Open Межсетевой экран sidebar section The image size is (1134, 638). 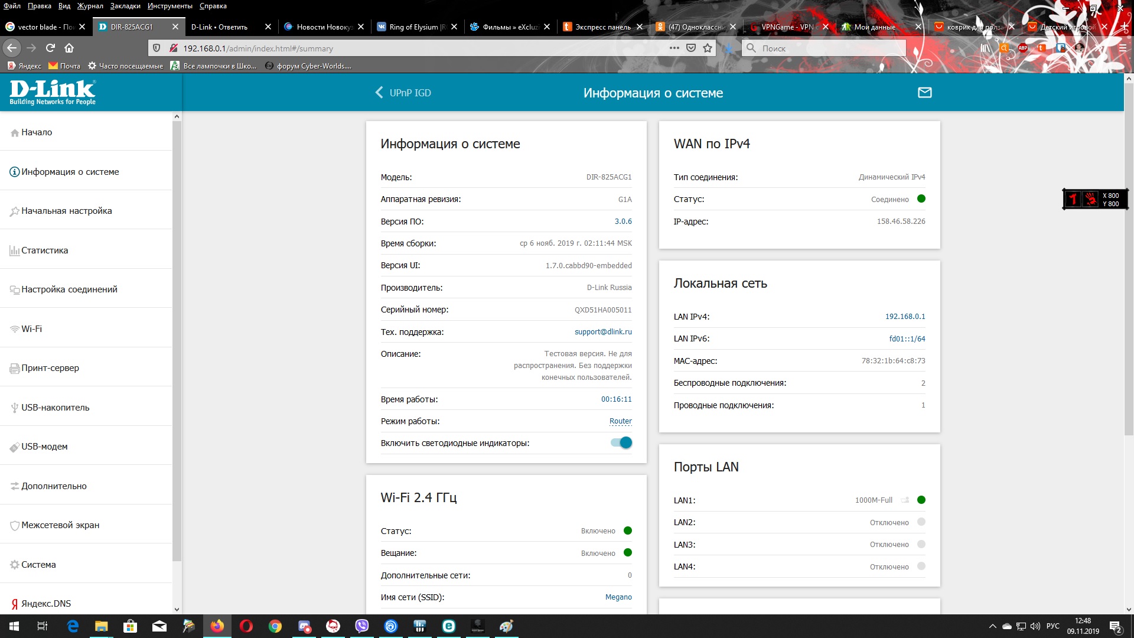pos(60,525)
